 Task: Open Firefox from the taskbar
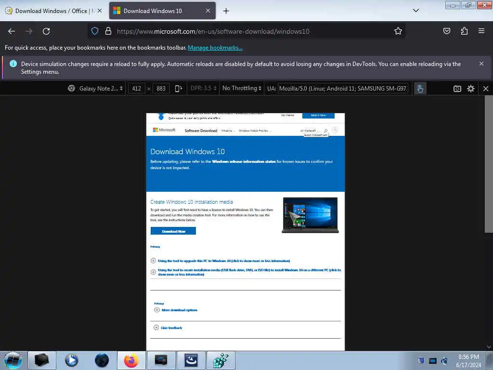coord(131,360)
